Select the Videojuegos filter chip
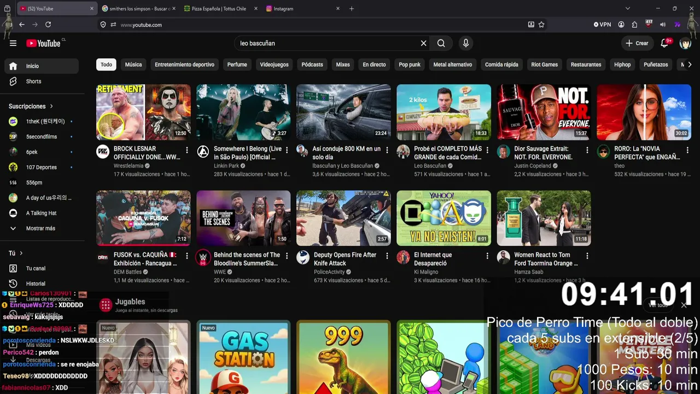 click(274, 65)
